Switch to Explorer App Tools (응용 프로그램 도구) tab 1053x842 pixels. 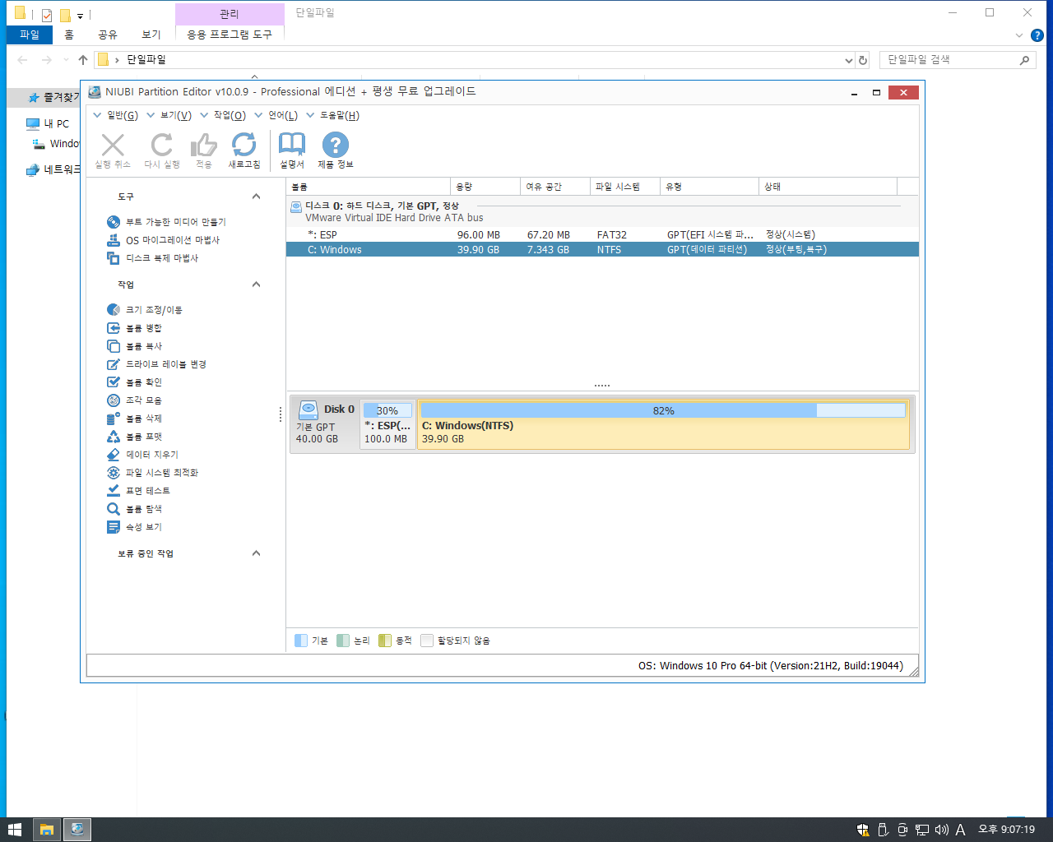230,35
